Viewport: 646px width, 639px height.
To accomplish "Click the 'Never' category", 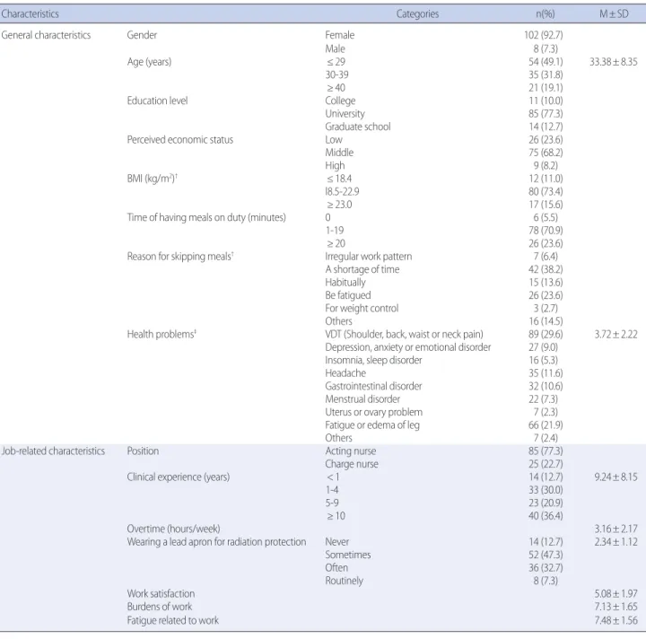I will coord(337,542).
